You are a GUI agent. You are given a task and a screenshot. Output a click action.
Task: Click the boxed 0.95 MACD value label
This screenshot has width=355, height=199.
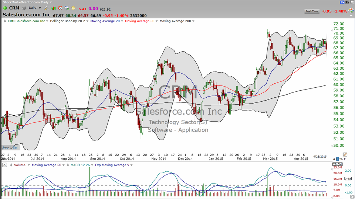pos(348,178)
